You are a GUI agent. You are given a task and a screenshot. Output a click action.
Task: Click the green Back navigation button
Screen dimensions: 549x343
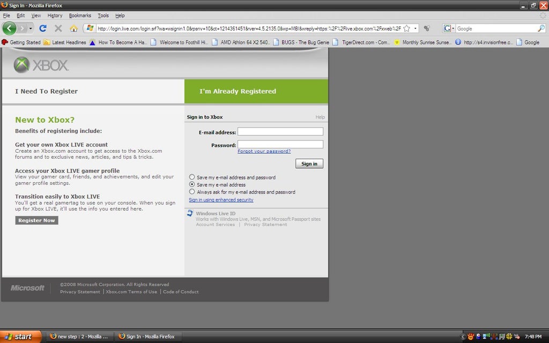[x=10, y=28]
